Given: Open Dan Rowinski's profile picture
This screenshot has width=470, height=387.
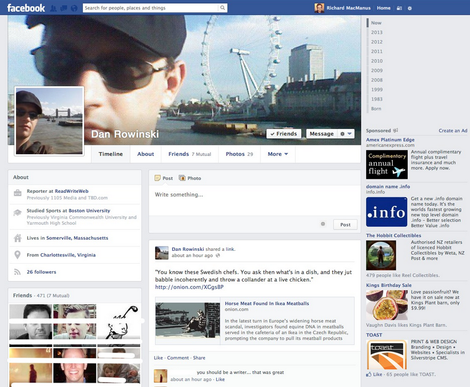Looking at the screenshot, I should (x=49, y=121).
